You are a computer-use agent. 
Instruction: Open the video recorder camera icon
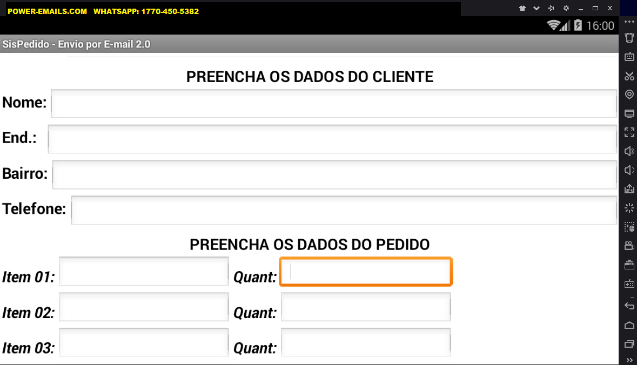(x=629, y=246)
